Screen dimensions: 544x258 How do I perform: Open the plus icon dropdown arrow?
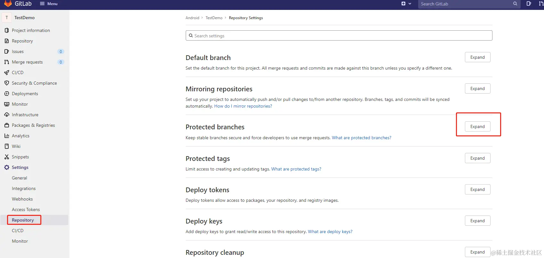coord(410,4)
